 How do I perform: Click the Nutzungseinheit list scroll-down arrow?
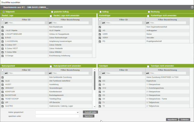95,107
